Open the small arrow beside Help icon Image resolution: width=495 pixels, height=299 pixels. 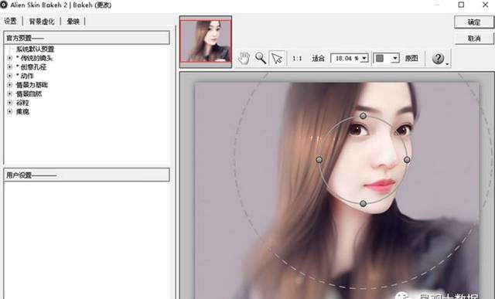pyautogui.click(x=448, y=64)
